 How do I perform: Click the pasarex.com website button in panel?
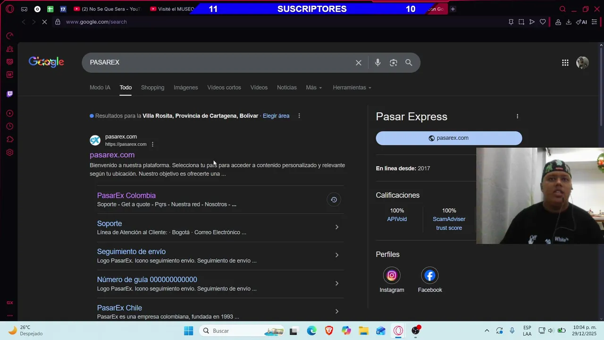coord(449,138)
